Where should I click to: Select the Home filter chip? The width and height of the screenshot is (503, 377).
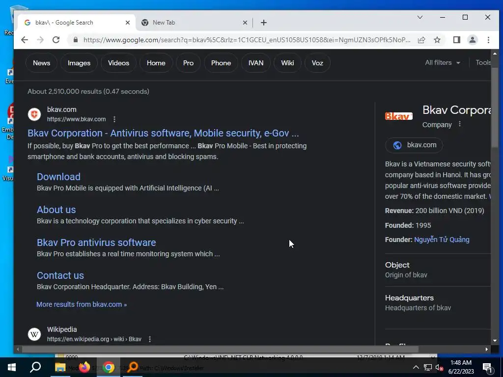(x=156, y=63)
